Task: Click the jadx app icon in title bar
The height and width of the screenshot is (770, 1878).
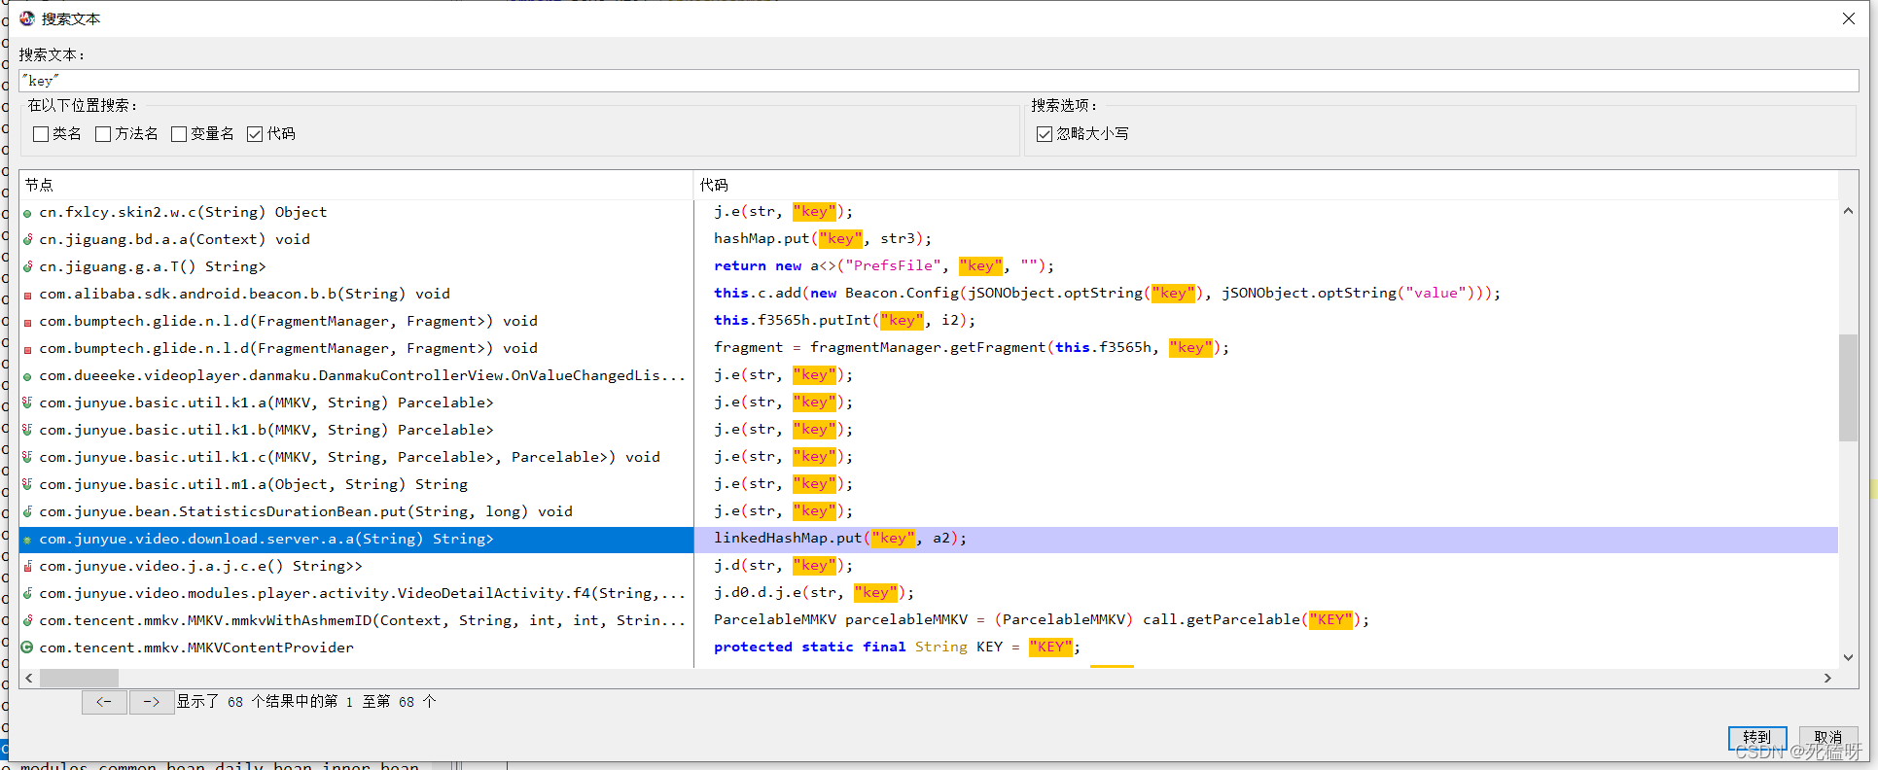Action: pyautogui.click(x=27, y=18)
